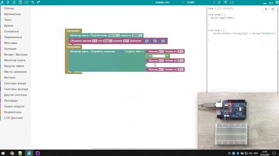The image size is (279, 156).
Task: Open the Монитор порта category
Action: (x=14, y=60)
